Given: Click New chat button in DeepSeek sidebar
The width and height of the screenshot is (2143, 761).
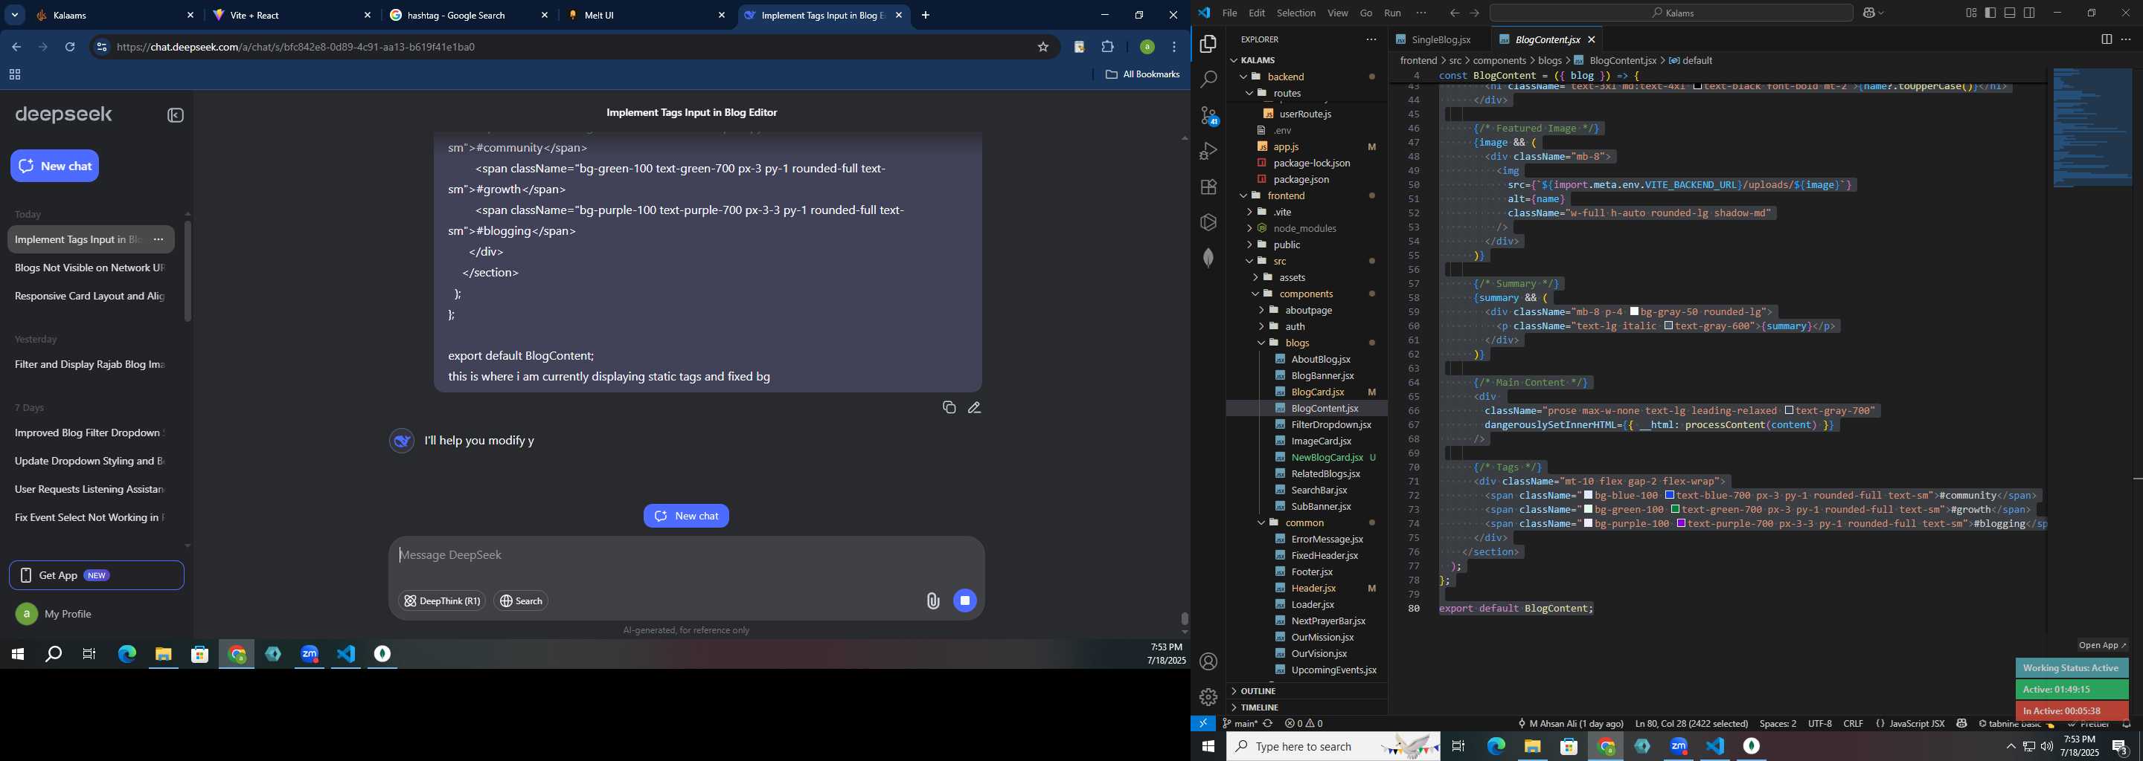Looking at the screenshot, I should [x=55, y=166].
